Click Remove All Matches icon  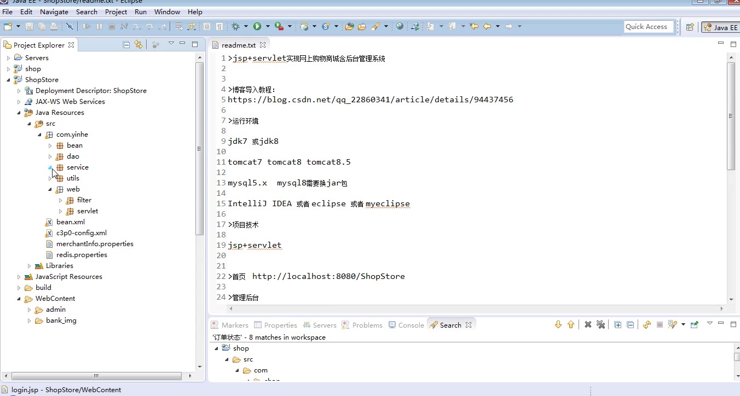[x=600, y=324]
